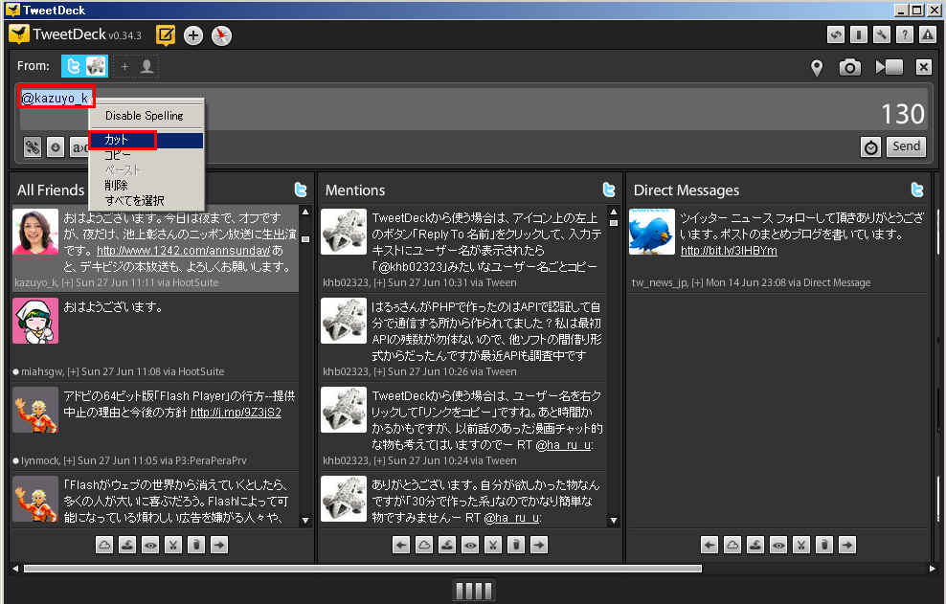
Task: Click the horizontal column scrollbar thumb
Action: tap(362, 569)
